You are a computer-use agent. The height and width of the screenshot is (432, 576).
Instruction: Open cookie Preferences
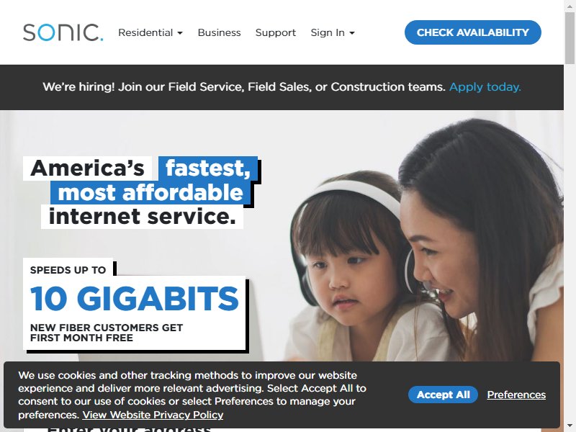click(516, 395)
